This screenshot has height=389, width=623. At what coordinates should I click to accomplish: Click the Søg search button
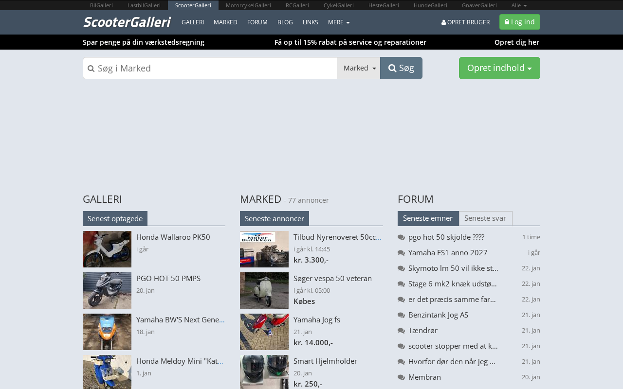(x=401, y=68)
